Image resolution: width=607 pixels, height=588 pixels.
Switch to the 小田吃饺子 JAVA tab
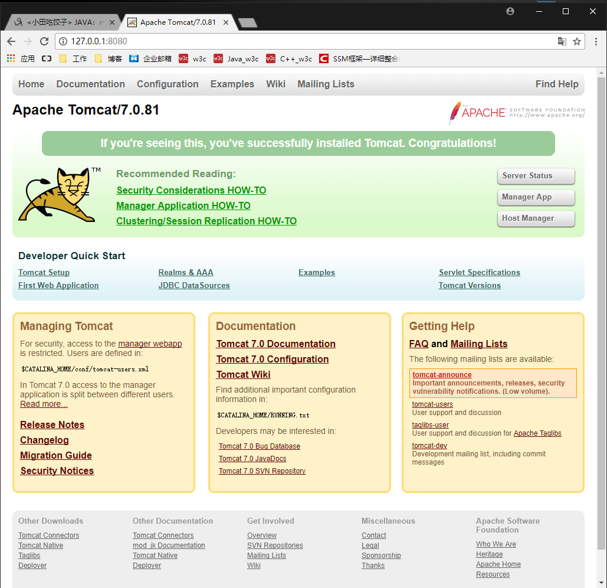pos(62,22)
